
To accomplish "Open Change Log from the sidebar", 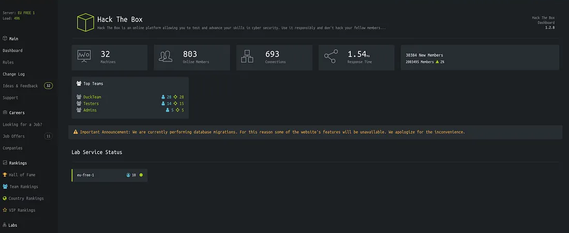I will [x=13, y=74].
